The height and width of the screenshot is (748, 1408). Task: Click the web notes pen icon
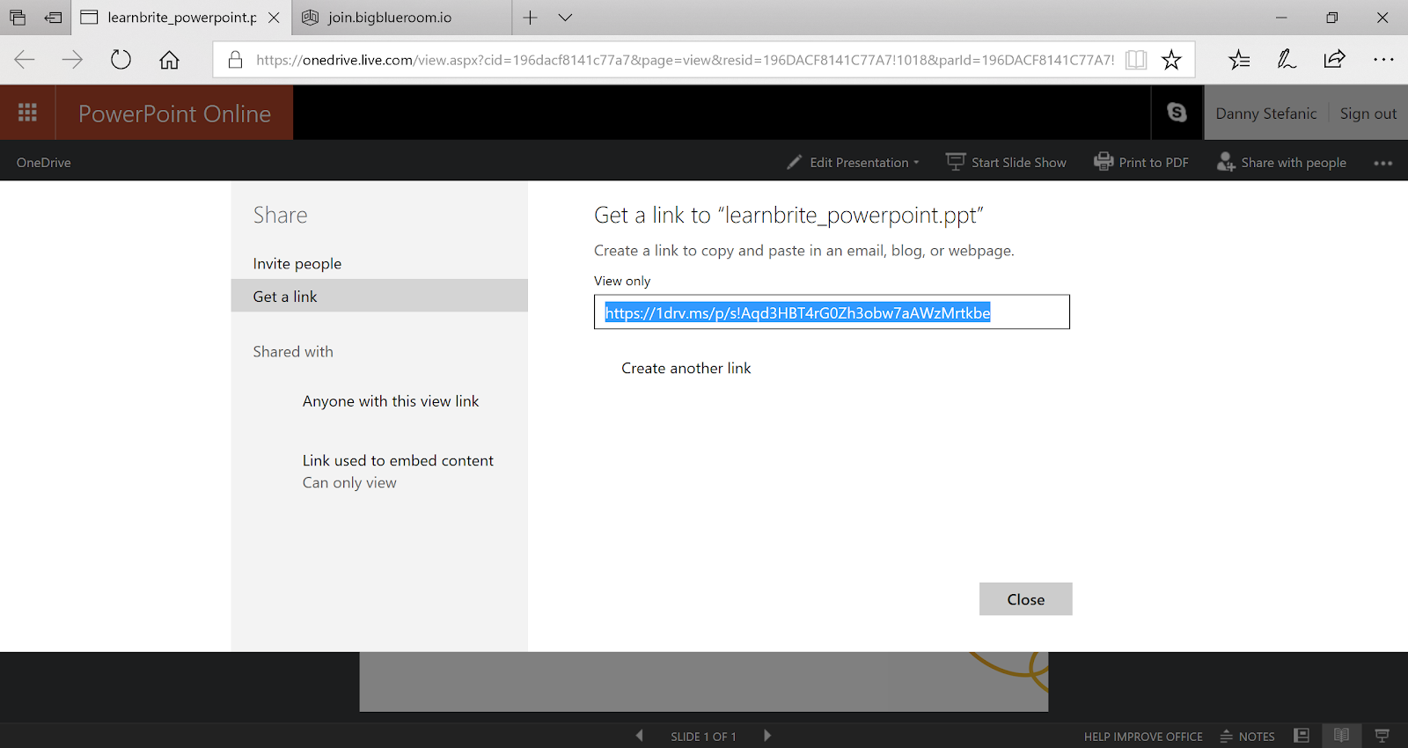point(1287,60)
